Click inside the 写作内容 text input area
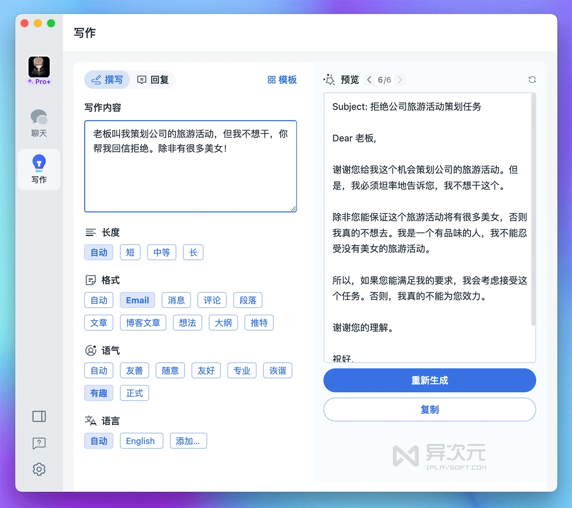The height and width of the screenshot is (508, 572). [x=190, y=177]
